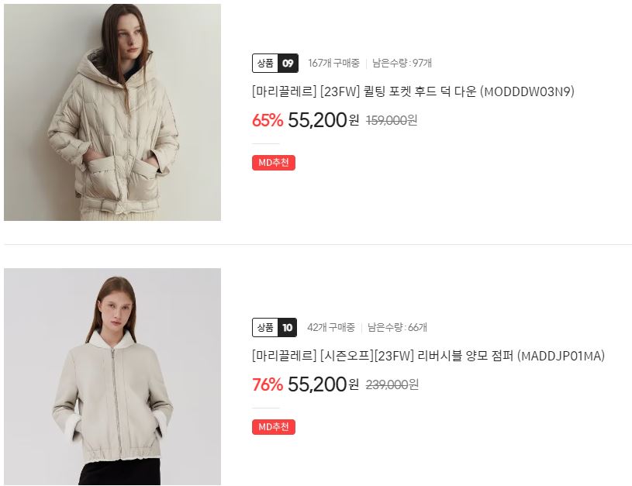
Task: Click the black 09 number badge
Action: click(288, 64)
